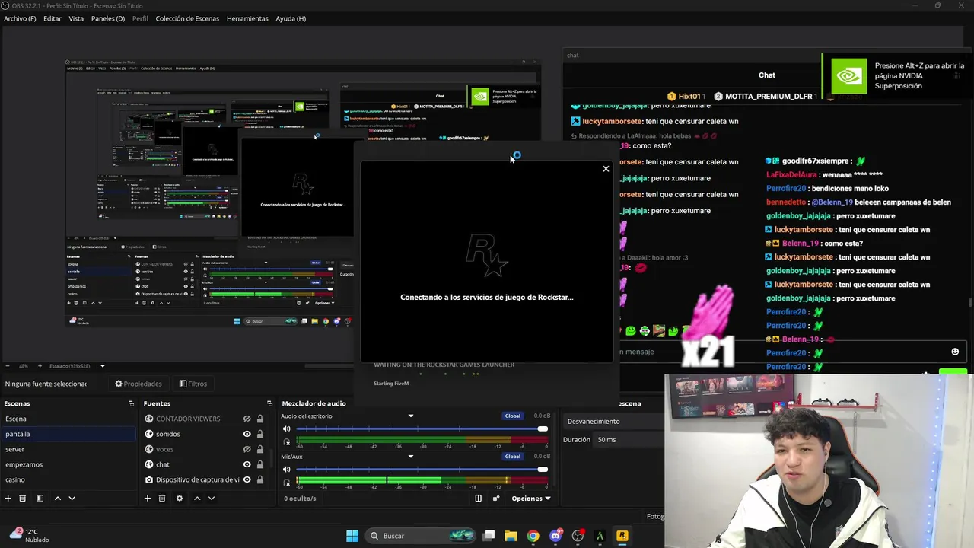Viewport: 974px width, 548px height.
Task: Switch audio mixer layout icon
Action: [x=478, y=499]
